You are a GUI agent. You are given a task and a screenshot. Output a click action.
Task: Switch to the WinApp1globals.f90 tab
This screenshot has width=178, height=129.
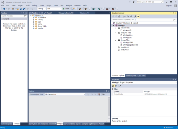[x=66, y=13]
